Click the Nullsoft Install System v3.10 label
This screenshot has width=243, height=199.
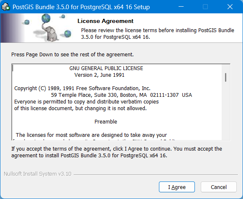38,174
